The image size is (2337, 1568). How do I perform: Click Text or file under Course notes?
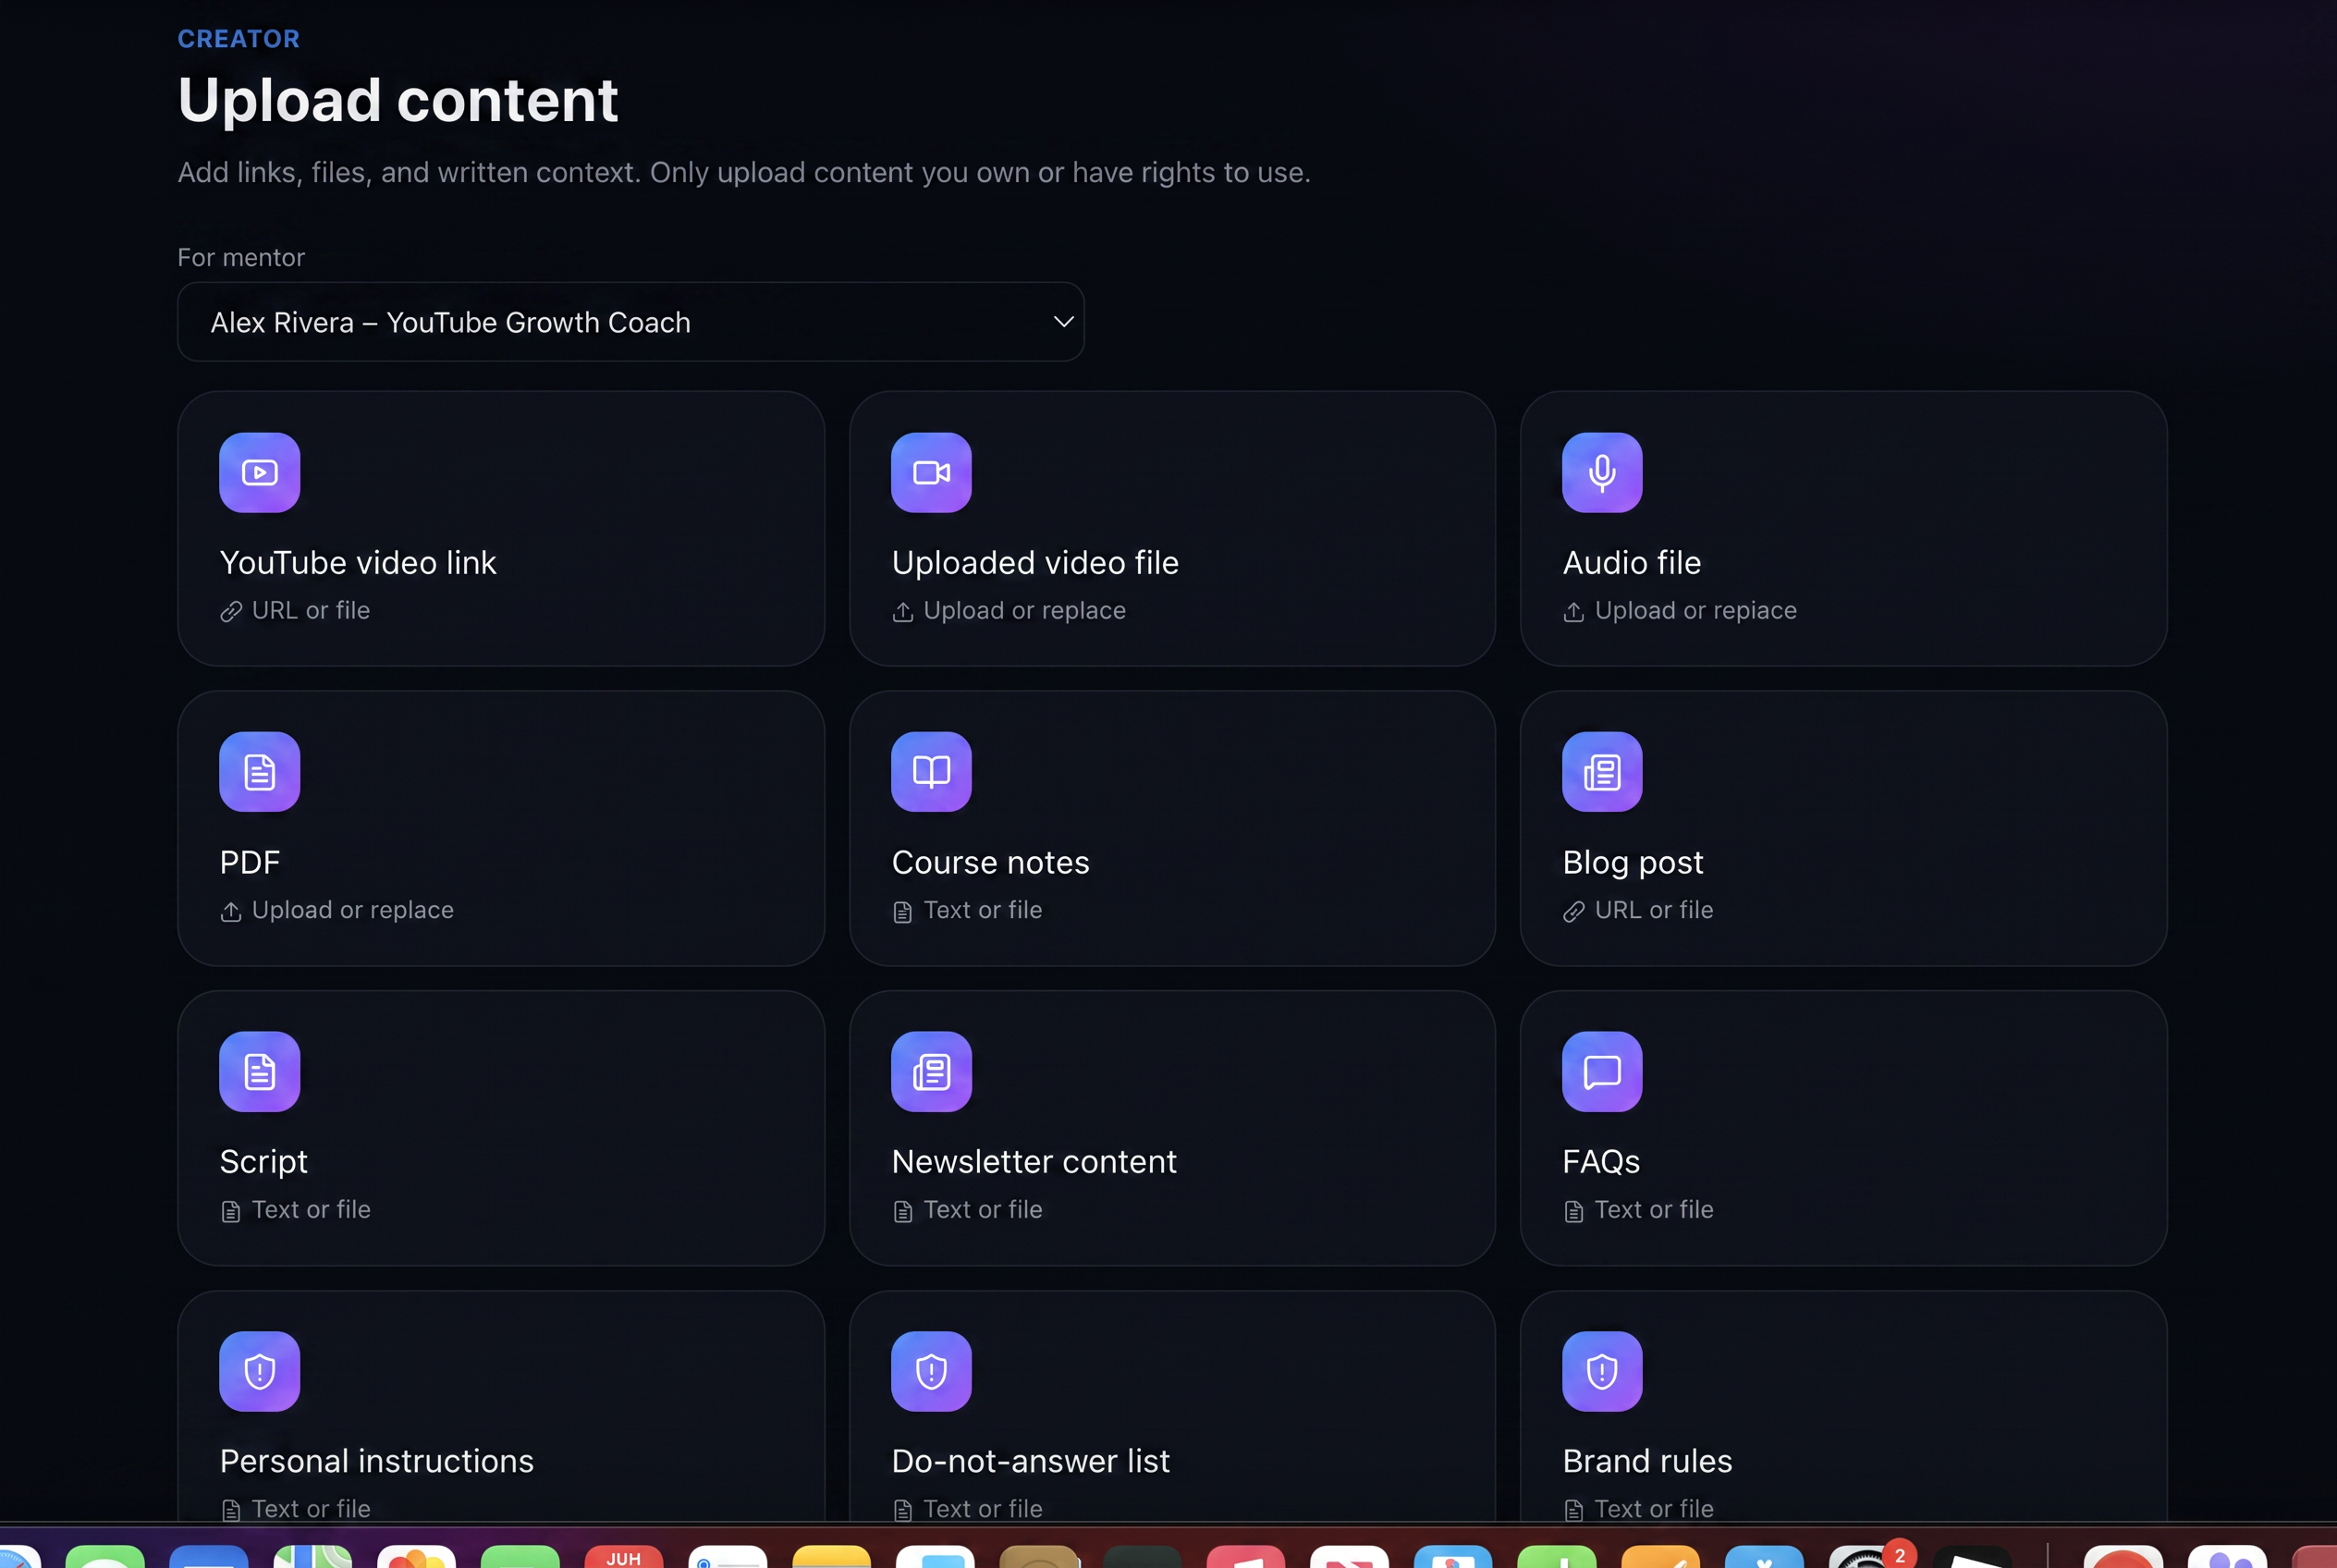[982, 910]
